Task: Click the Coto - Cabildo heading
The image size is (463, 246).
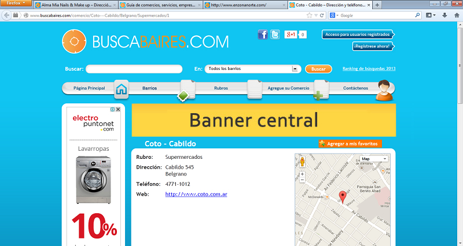Action: click(x=170, y=143)
